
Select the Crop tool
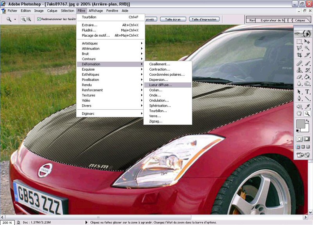point(299,55)
